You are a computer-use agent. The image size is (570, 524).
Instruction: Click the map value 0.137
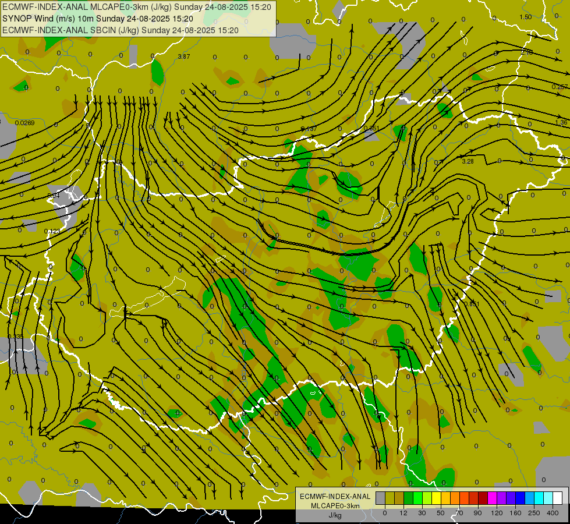click(x=309, y=129)
